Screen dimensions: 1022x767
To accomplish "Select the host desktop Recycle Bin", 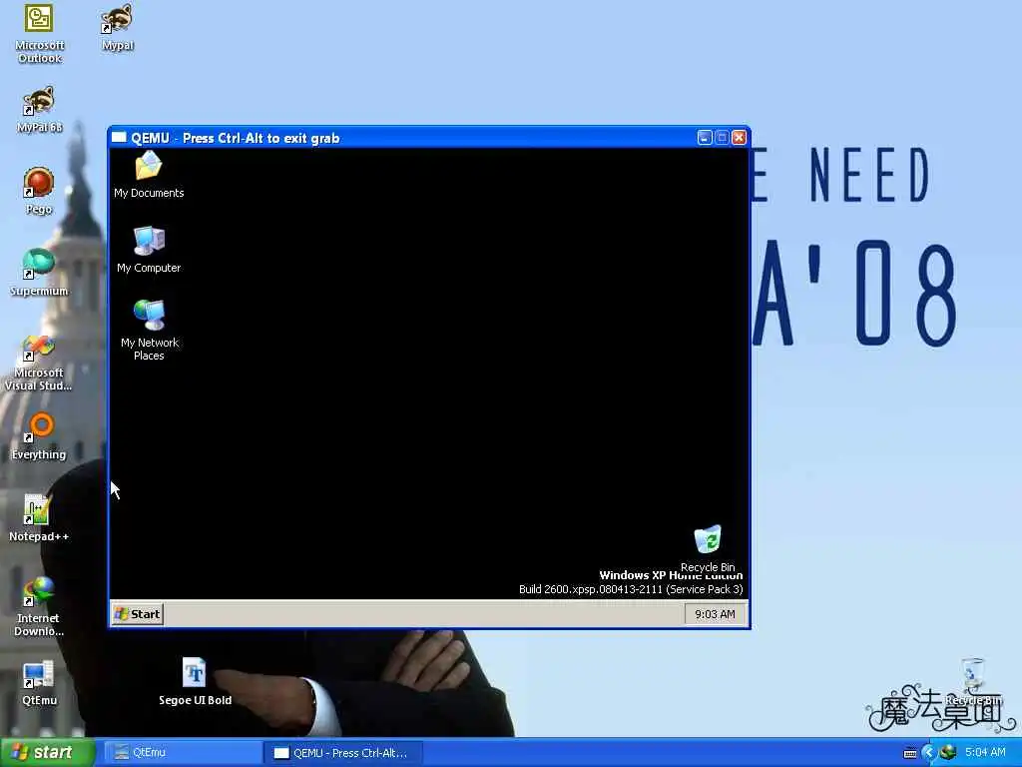I will (973, 681).
